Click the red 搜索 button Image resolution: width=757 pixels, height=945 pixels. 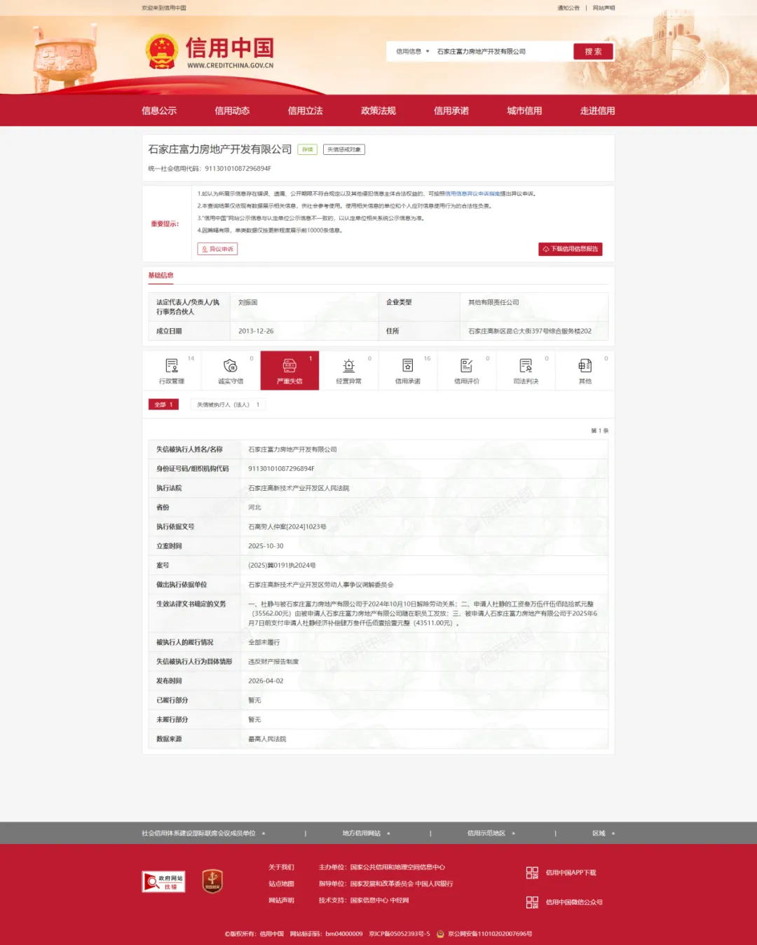coord(593,51)
